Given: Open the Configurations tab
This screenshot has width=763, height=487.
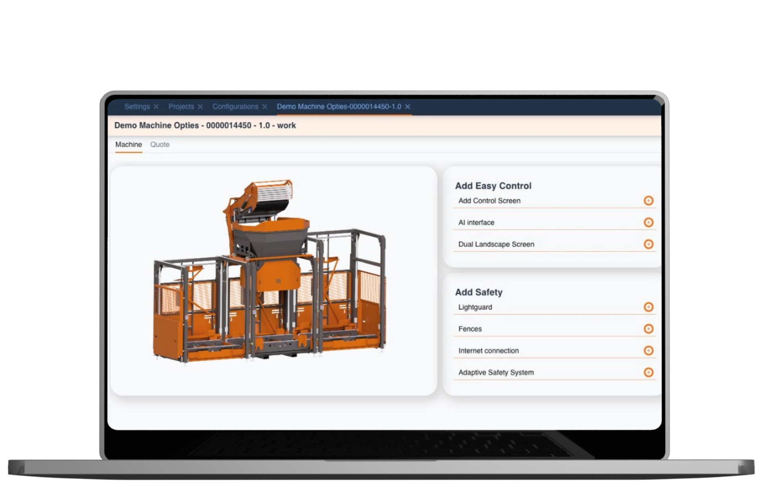Looking at the screenshot, I should (235, 106).
